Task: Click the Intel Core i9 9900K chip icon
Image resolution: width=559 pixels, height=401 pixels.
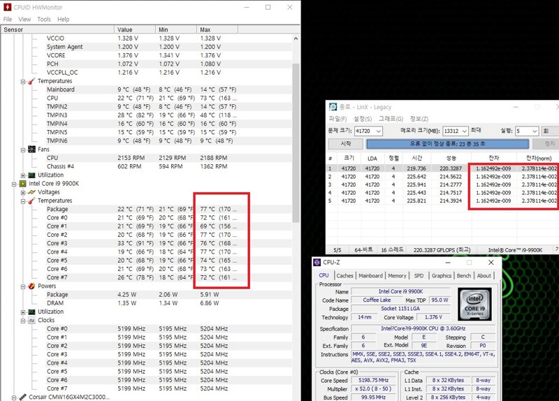Action: tap(23, 184)
